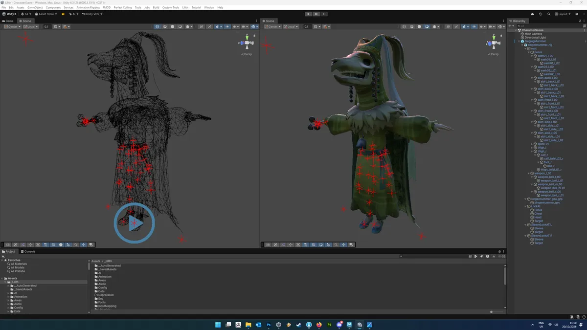
Task: Click the global search magnifier in top toolbar
Action: click(x=549, y=14)
